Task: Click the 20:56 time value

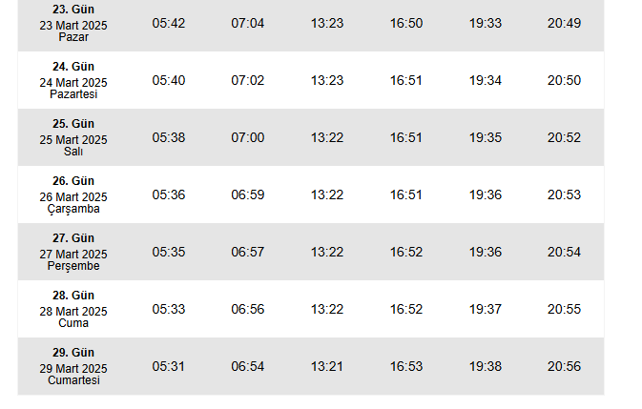Action: [x=564, y=367]
